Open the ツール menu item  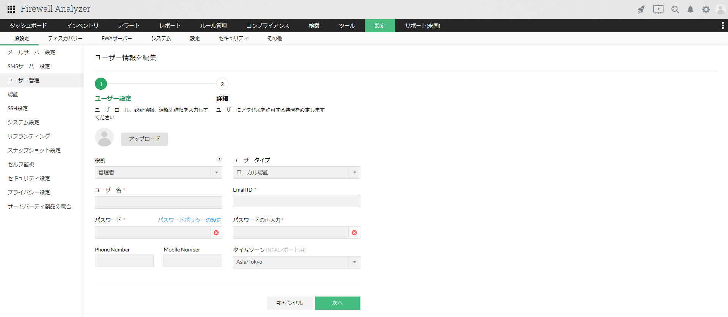point(347,25)
